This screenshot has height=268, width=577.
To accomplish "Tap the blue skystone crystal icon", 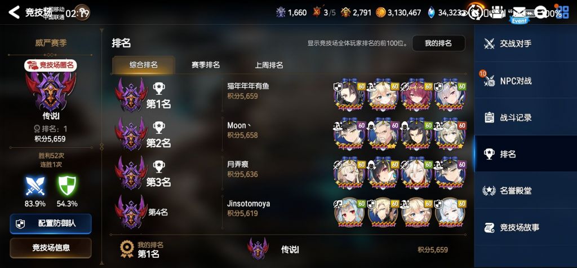I will [x=431, y=12].
